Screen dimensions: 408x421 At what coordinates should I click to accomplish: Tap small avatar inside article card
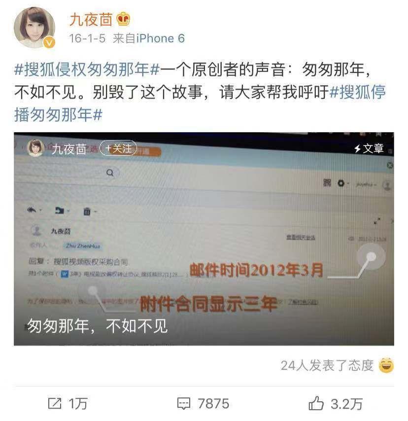click(35, 147)
